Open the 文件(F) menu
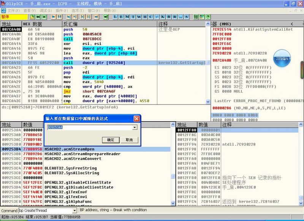This screenshot has width=304, height=221. 14,11
